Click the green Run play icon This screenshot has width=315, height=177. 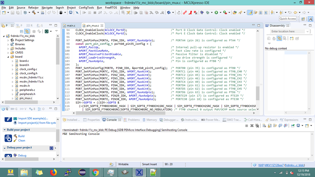pos(216,13)
